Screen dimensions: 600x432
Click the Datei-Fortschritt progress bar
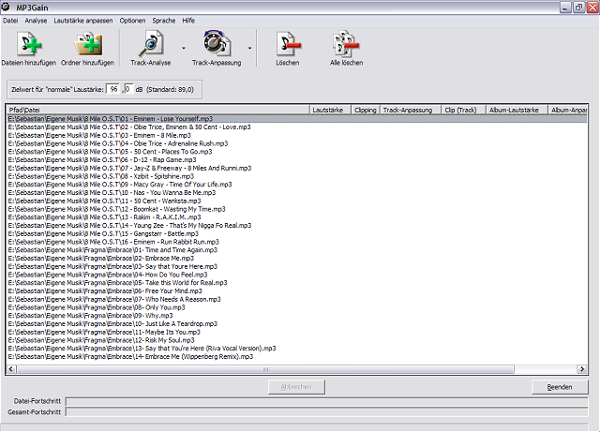click(x=327, y=401)
